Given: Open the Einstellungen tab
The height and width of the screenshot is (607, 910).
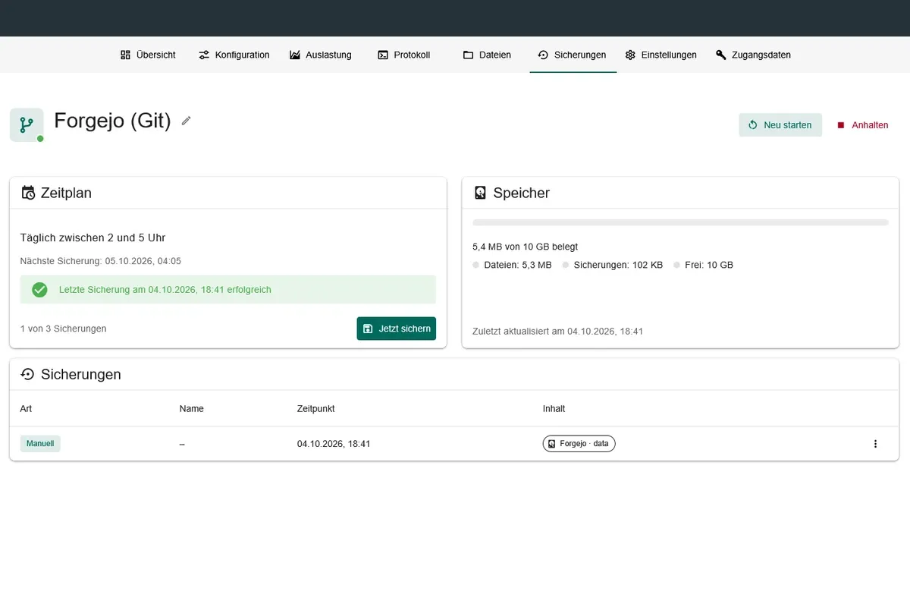Looking at the screenshot, I should point(661,55).
